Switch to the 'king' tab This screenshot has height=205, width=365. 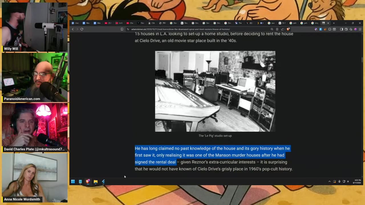click(315, 23)
